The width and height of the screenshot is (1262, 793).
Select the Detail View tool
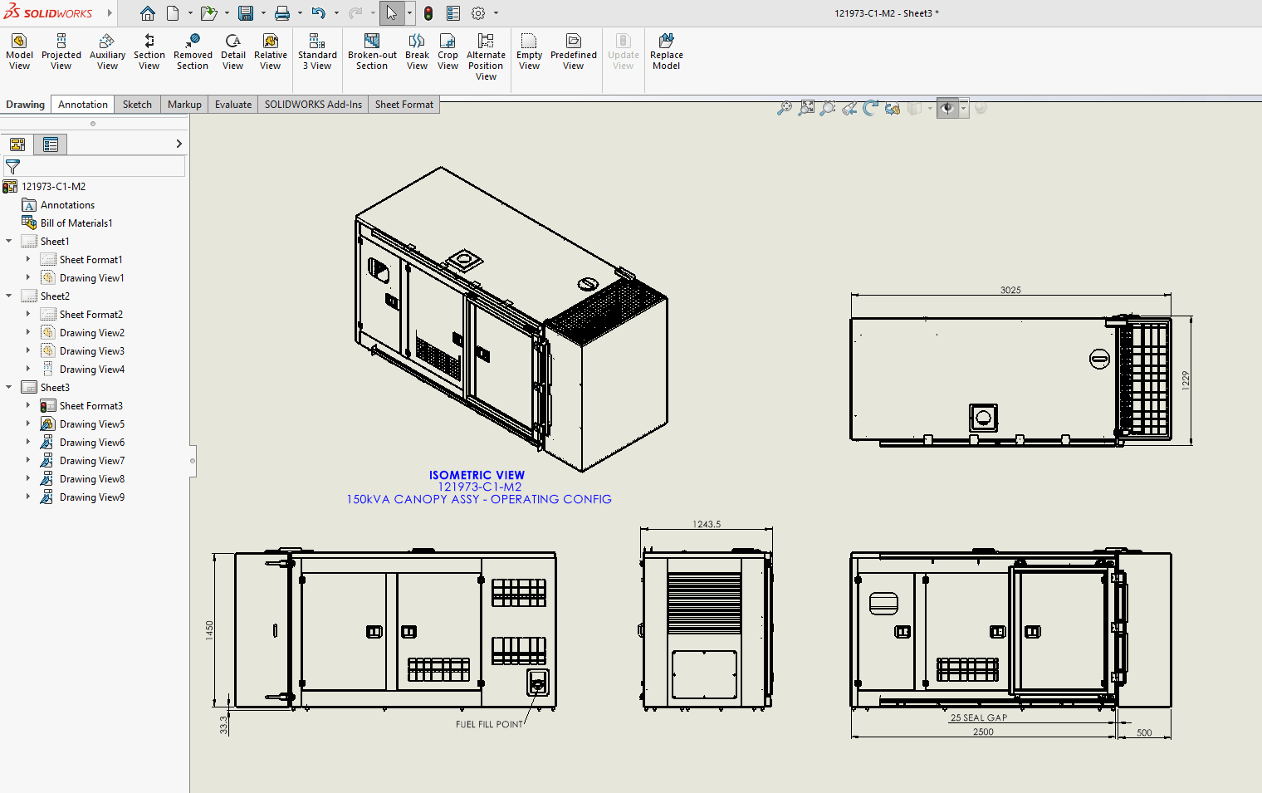(233, 51)
